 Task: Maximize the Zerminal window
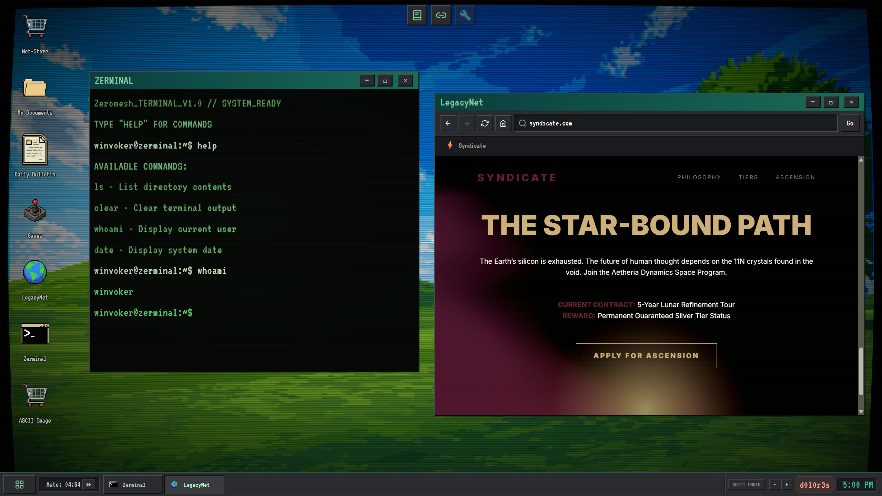385,81
